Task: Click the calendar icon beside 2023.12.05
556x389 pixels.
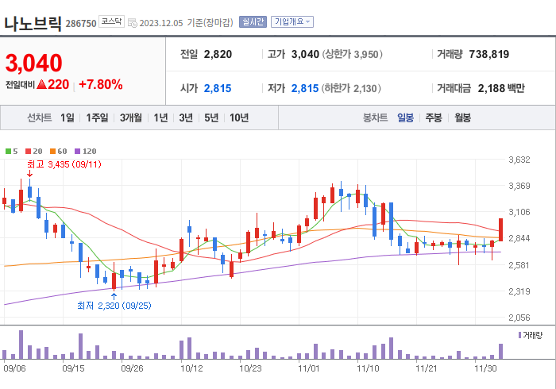Action: [x=133, y=23]
